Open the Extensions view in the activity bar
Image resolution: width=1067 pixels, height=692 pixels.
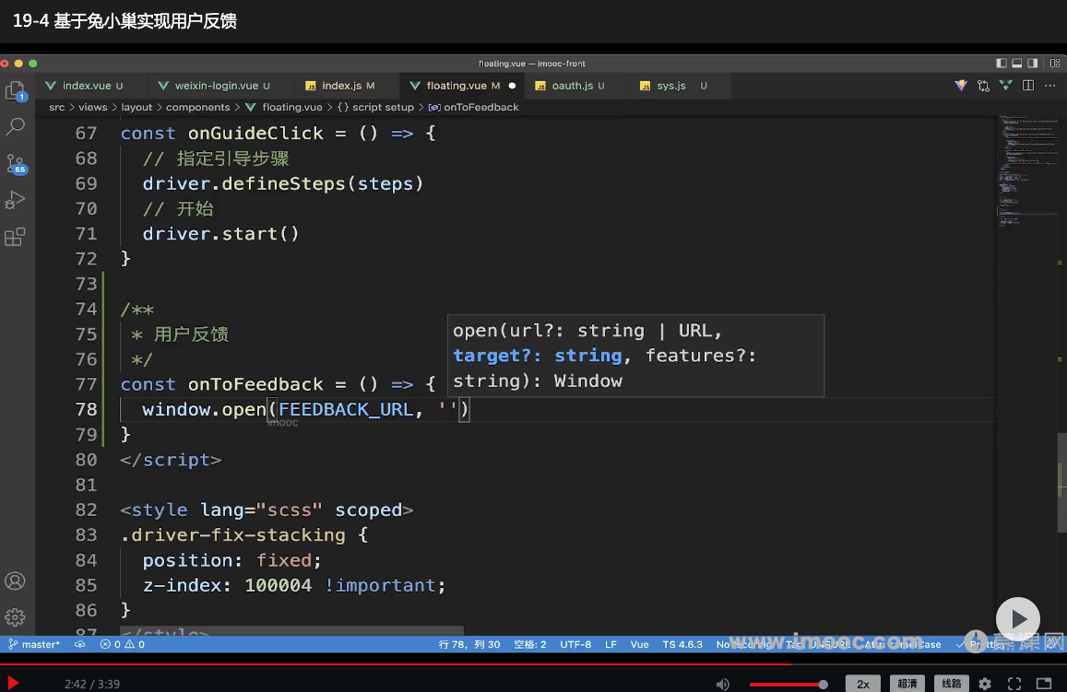tap(15, 237)
